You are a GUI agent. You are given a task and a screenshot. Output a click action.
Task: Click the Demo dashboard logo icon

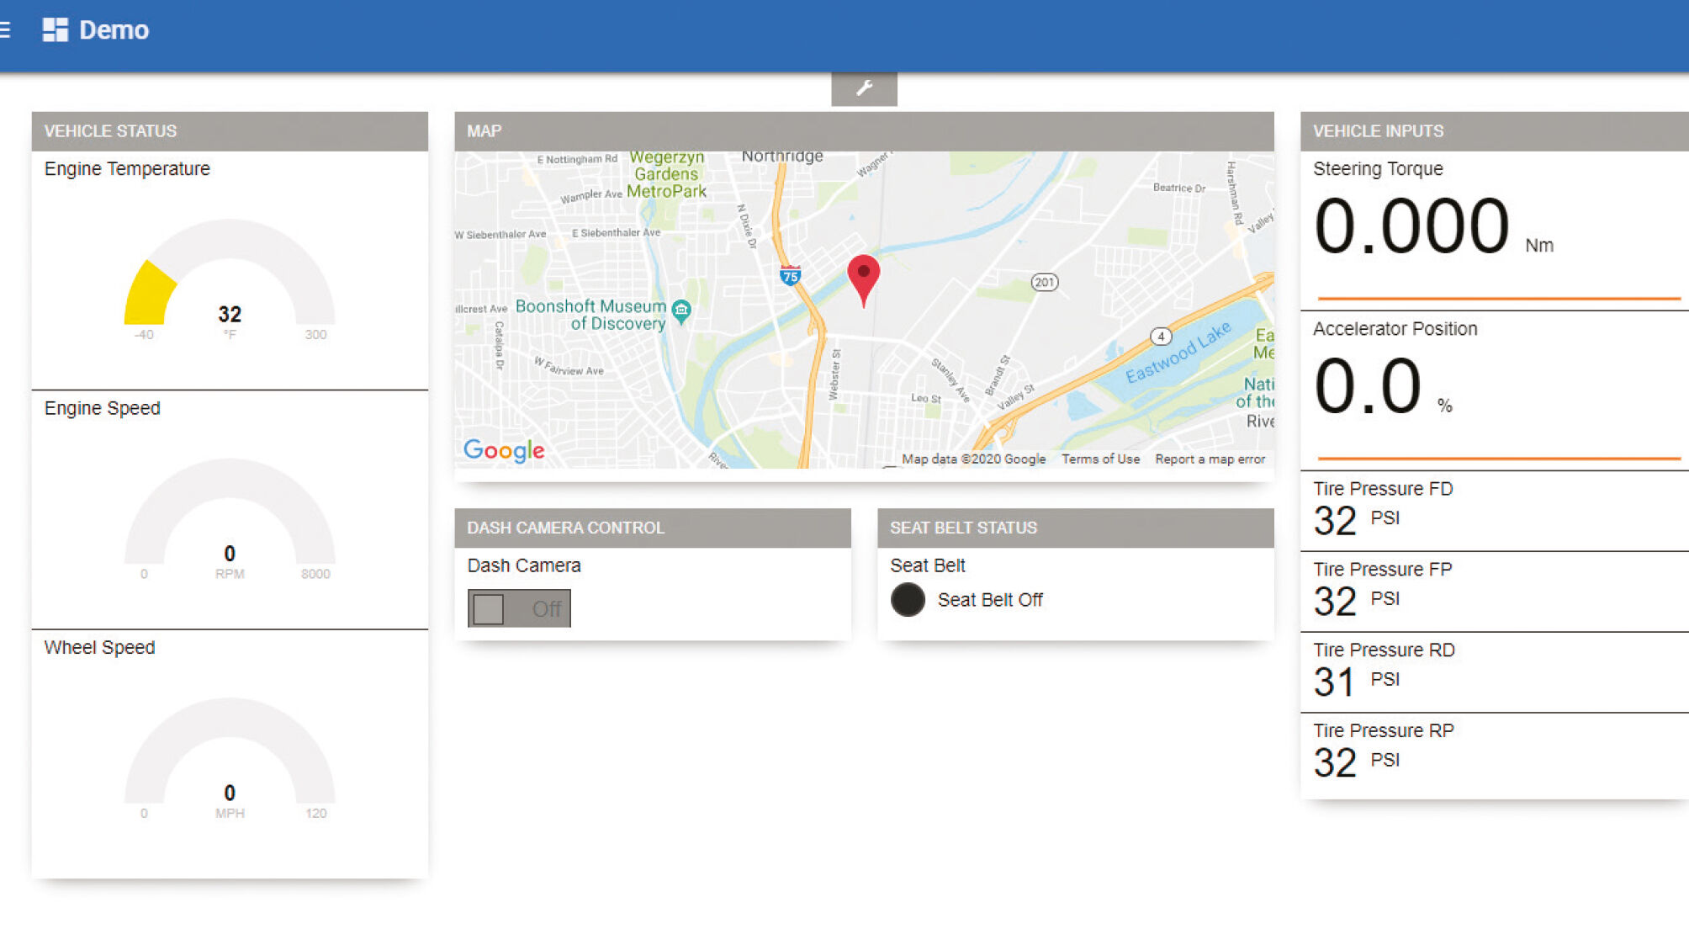pos(56,30)
